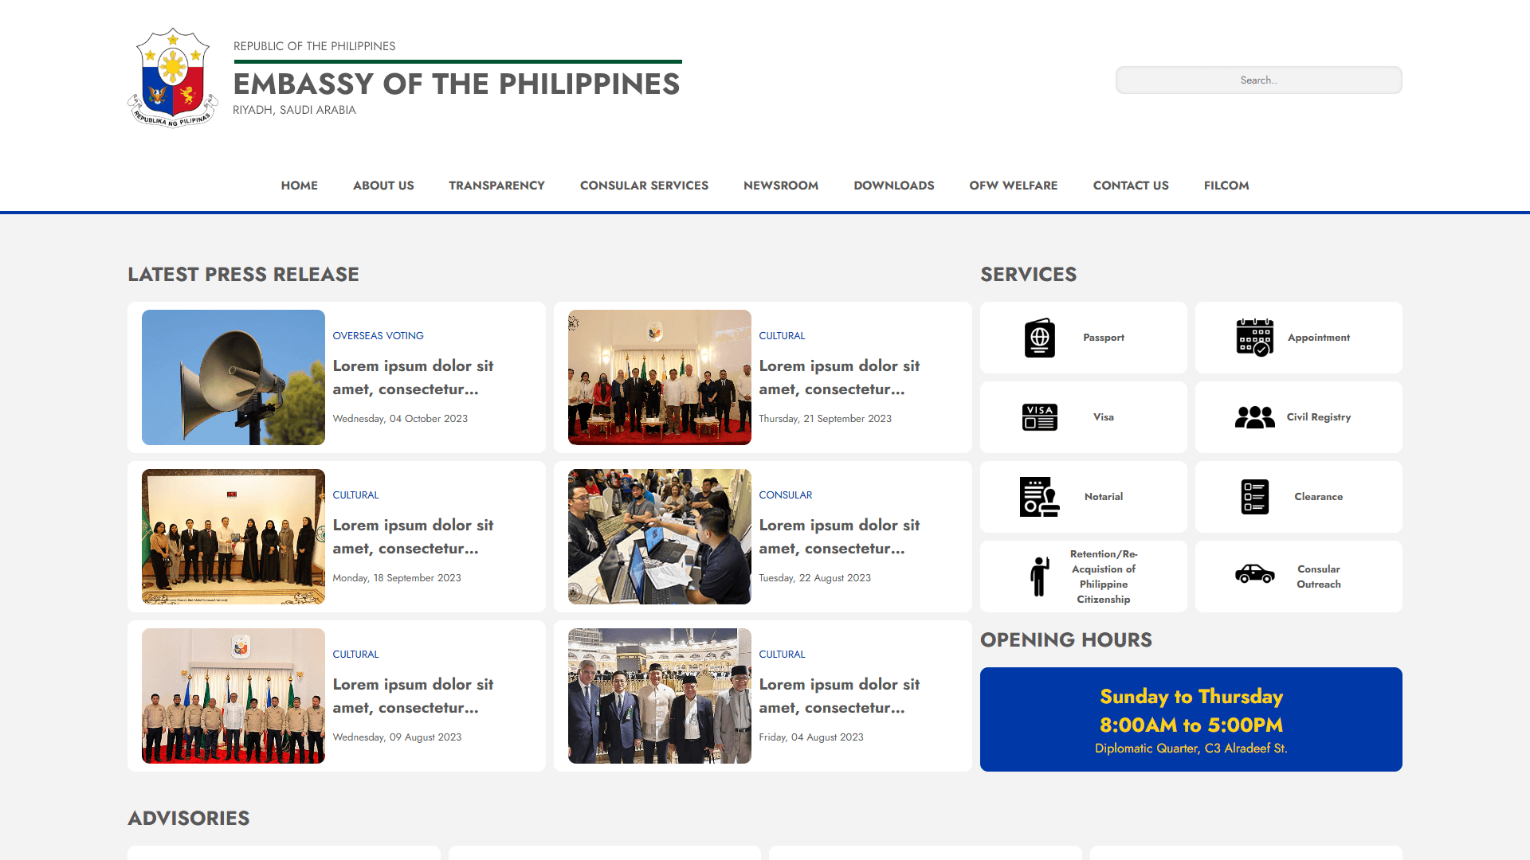Open the Notarial stamp icon

point(1039,497)
